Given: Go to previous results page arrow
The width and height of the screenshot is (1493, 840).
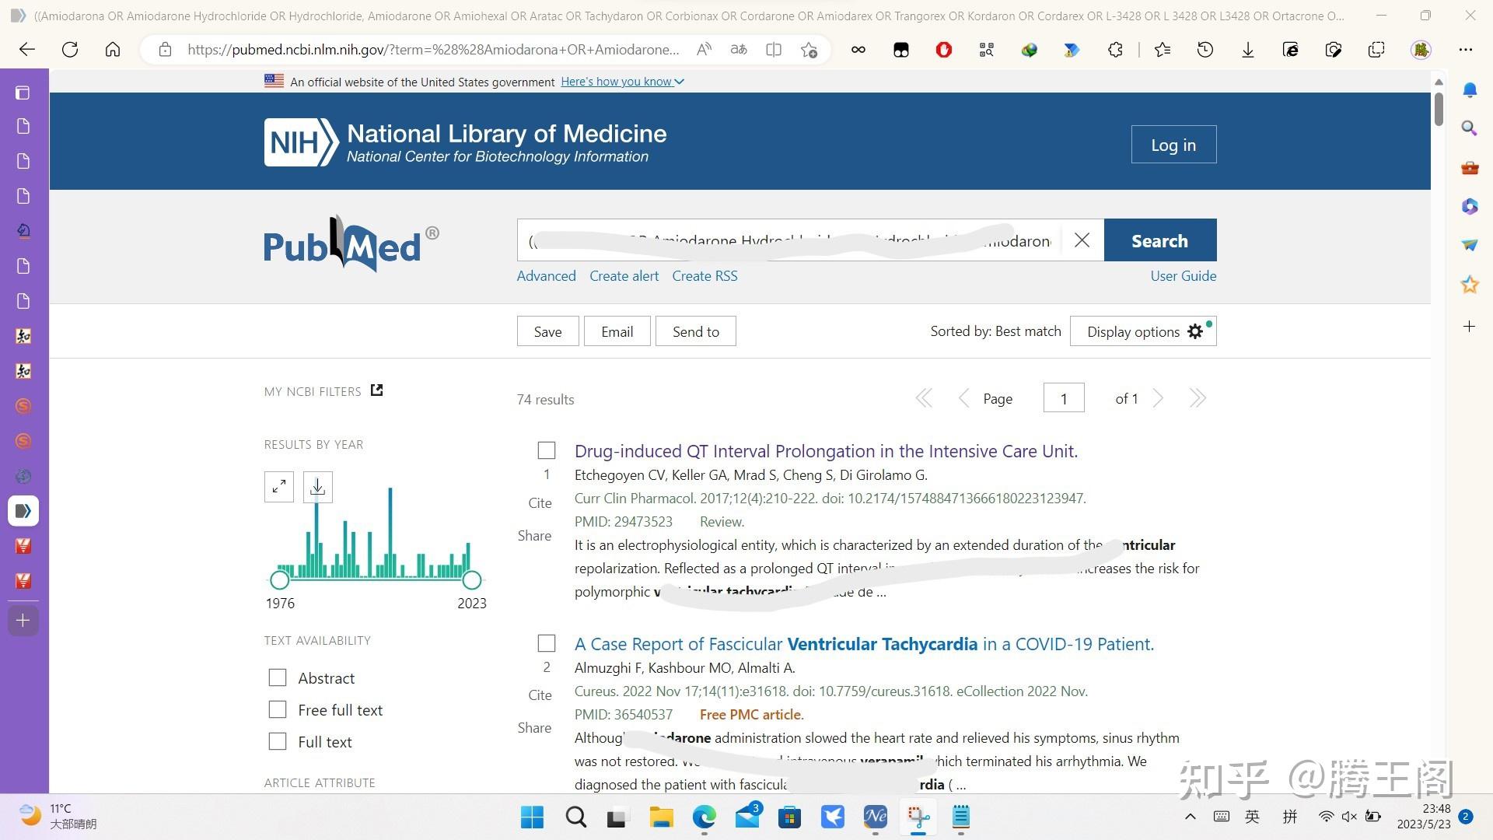Looking at the screenshot, I should pyautogui.click(x=963, y=399).
